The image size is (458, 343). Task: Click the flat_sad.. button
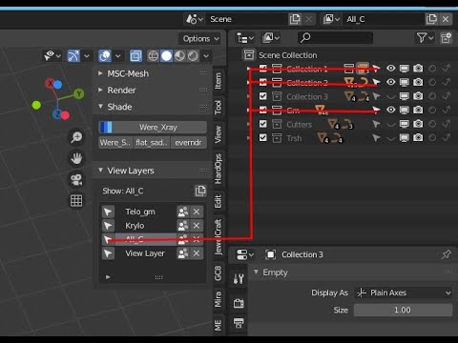click(x=152, y=143)
